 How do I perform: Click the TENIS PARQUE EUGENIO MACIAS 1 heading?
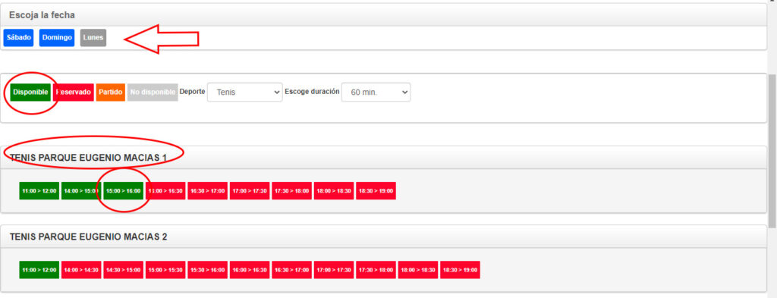(x=88, y=158)
